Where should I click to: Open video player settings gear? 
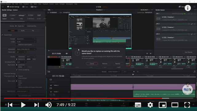[x=150, y=105]
